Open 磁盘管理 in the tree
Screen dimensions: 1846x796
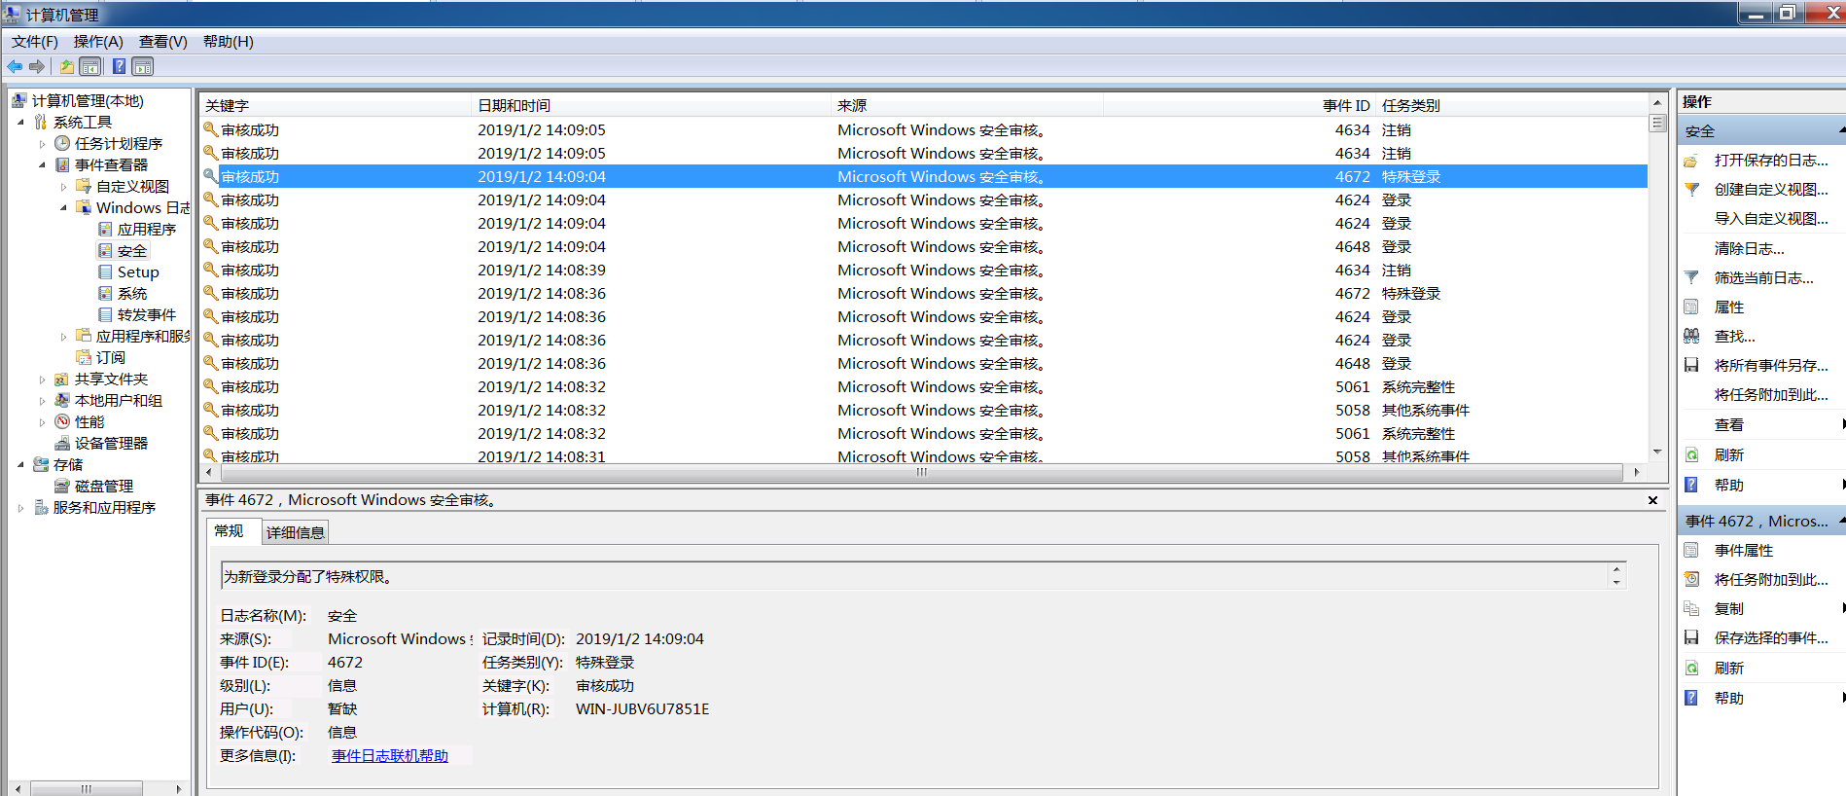(104, 486)
